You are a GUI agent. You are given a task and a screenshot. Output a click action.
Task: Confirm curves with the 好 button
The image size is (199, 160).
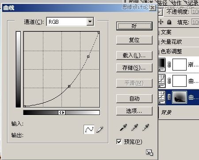(x=134, y=26)
